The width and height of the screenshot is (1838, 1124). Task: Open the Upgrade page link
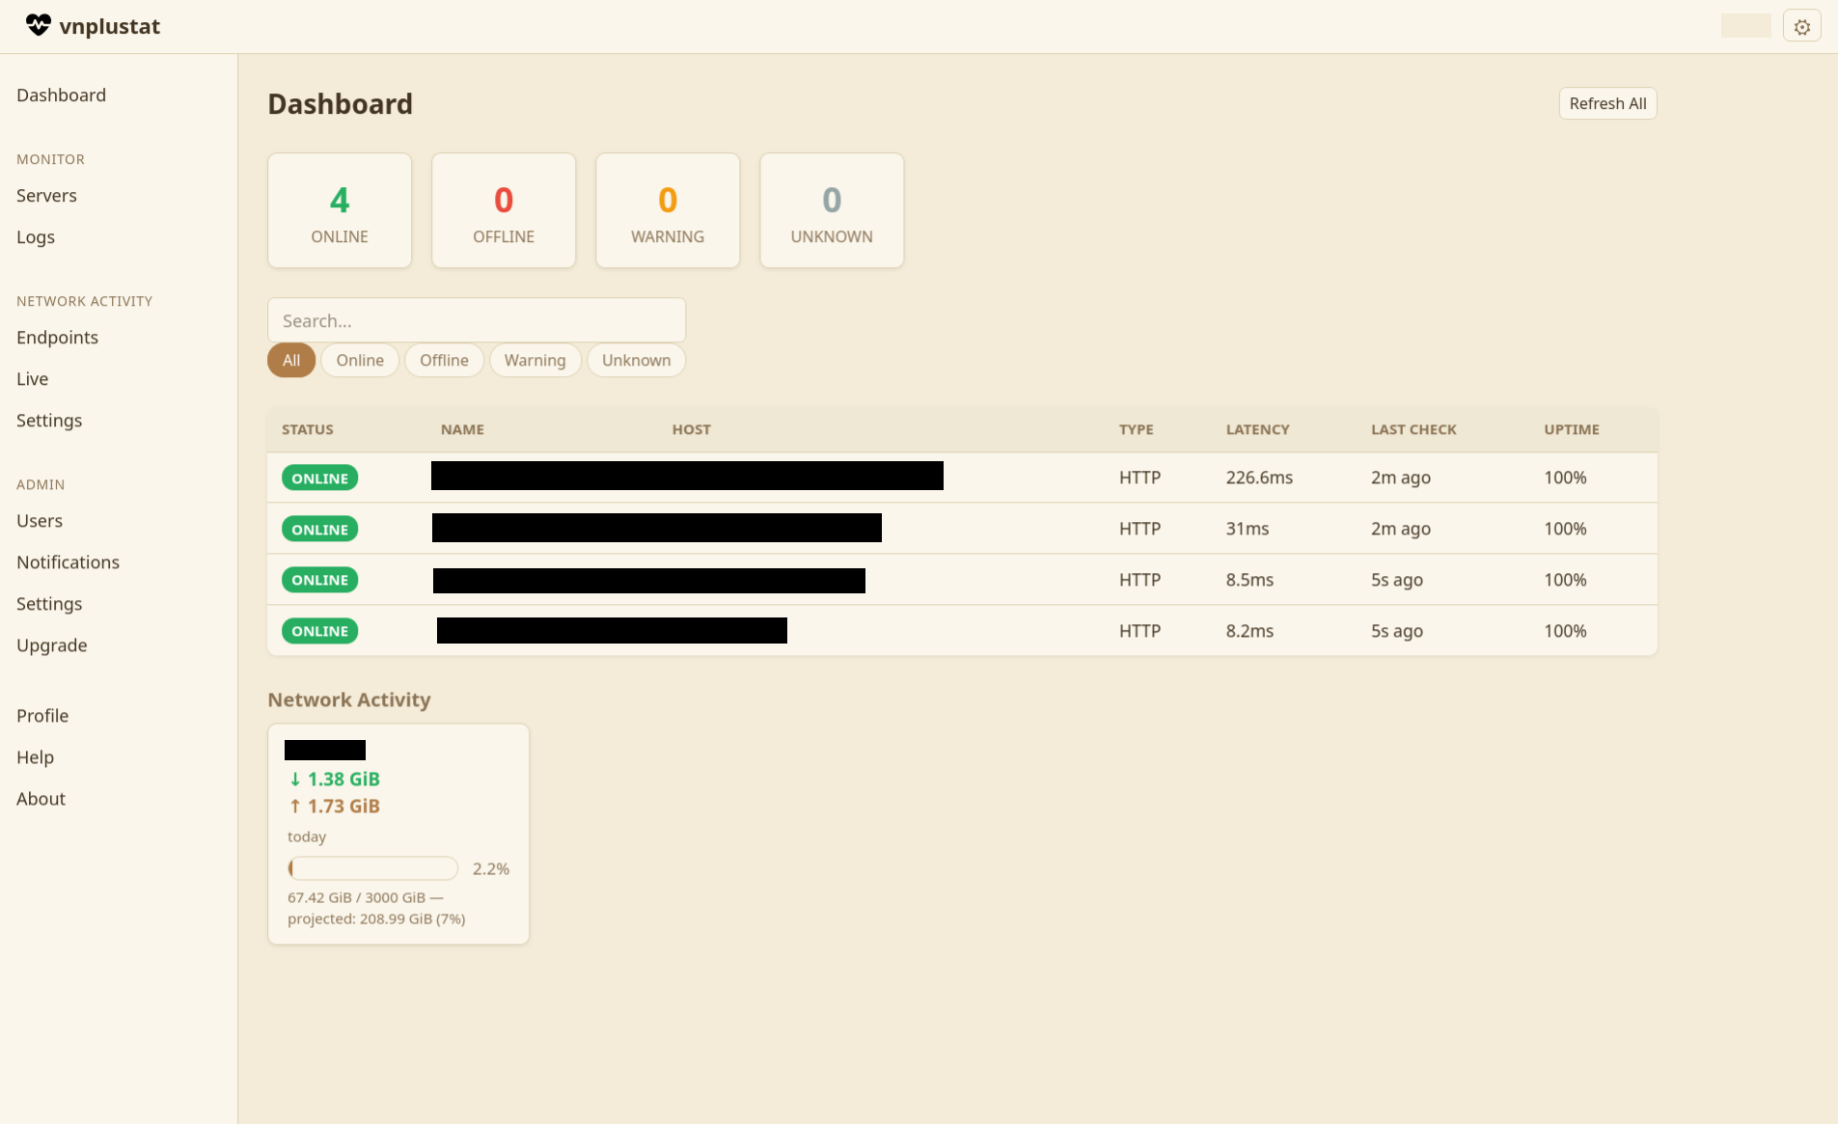click(51, 645)
